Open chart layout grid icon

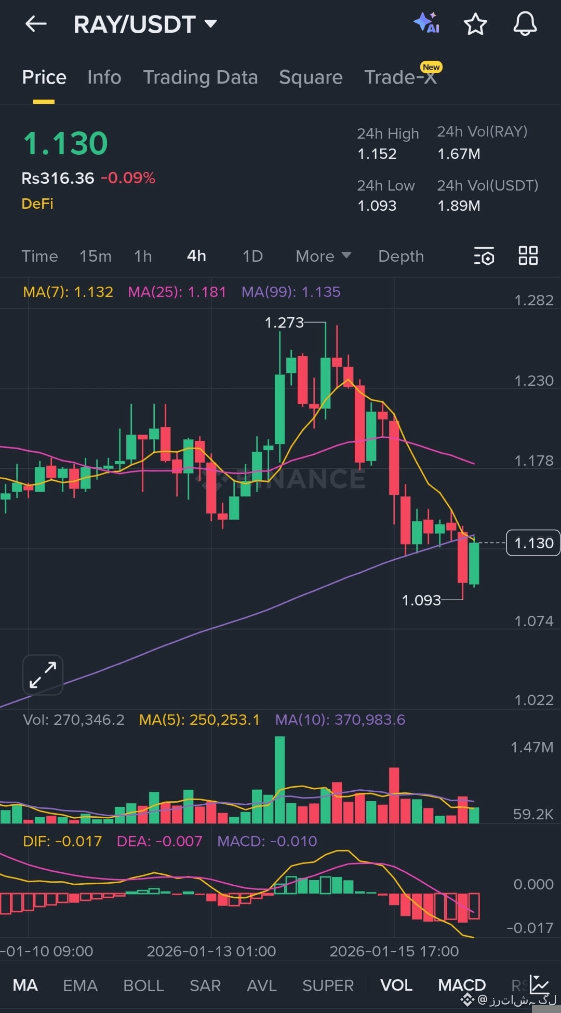(x=528, y=256)
